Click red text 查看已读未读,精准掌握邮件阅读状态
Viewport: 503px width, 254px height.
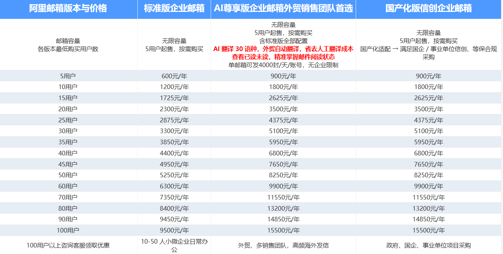coord(283,57)
